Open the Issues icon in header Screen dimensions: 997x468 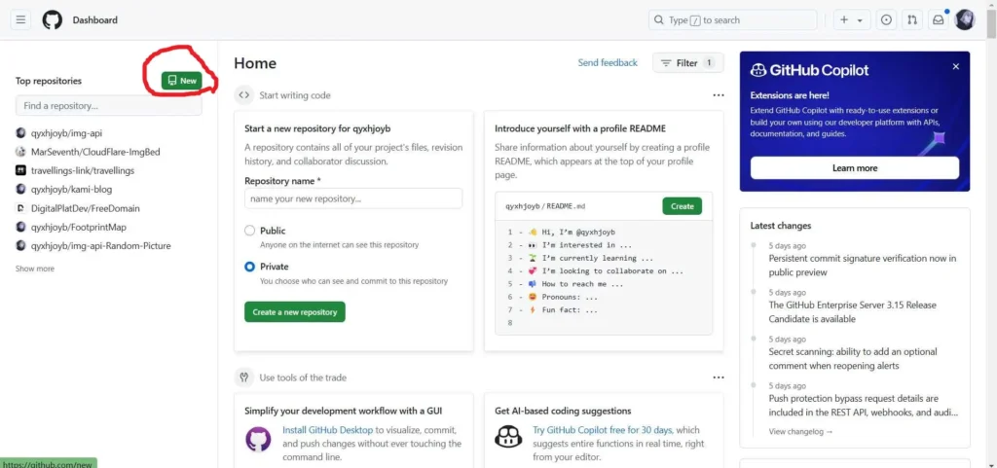coord(886,19)
